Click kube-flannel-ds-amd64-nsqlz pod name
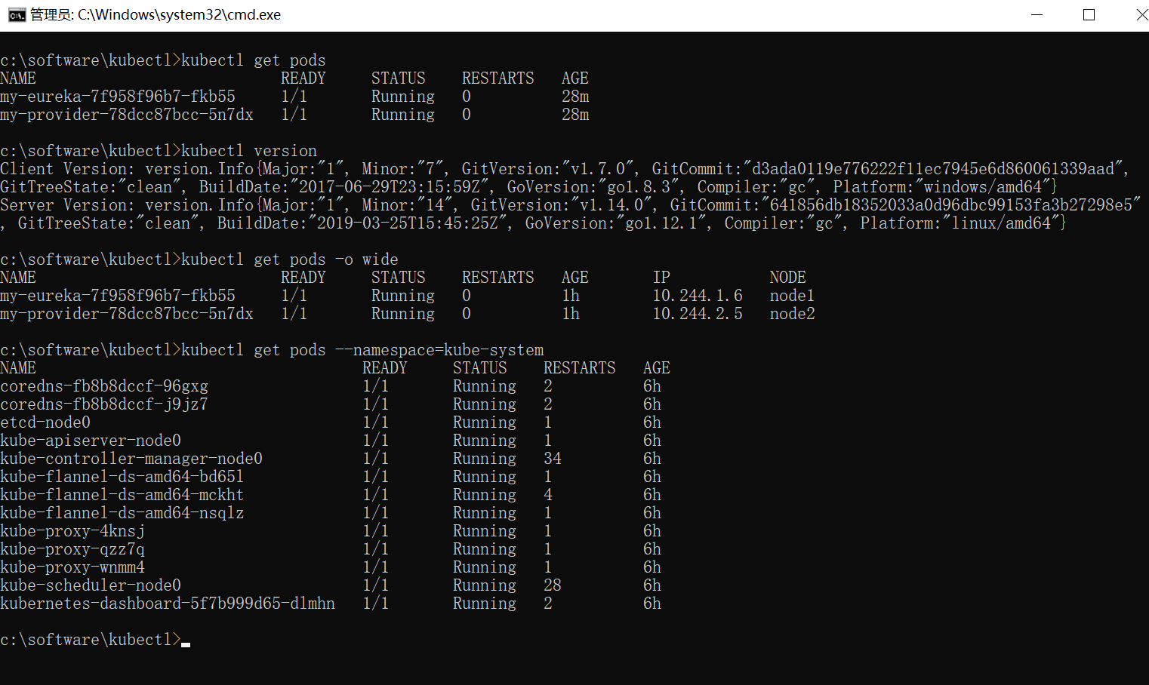Viewport: 1149px width, 685px height. [x=122, y=513]
